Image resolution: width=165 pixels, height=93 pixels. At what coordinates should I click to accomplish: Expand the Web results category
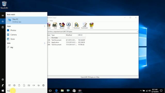[x=45, y=43]
